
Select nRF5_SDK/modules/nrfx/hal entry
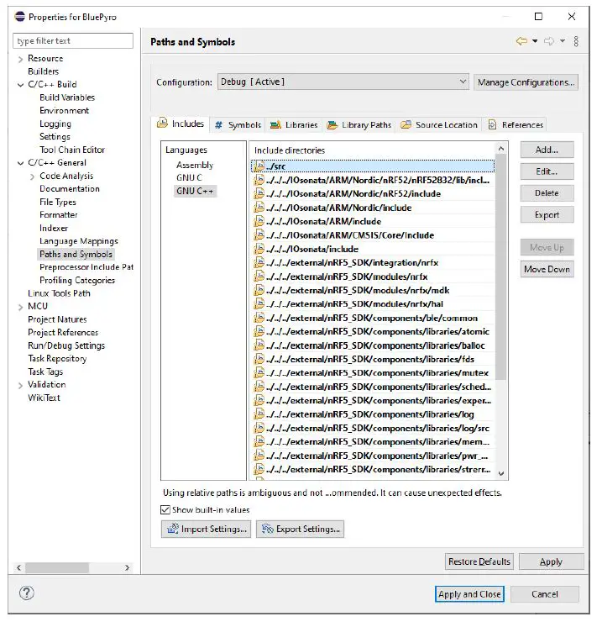(x=373, y=304)
